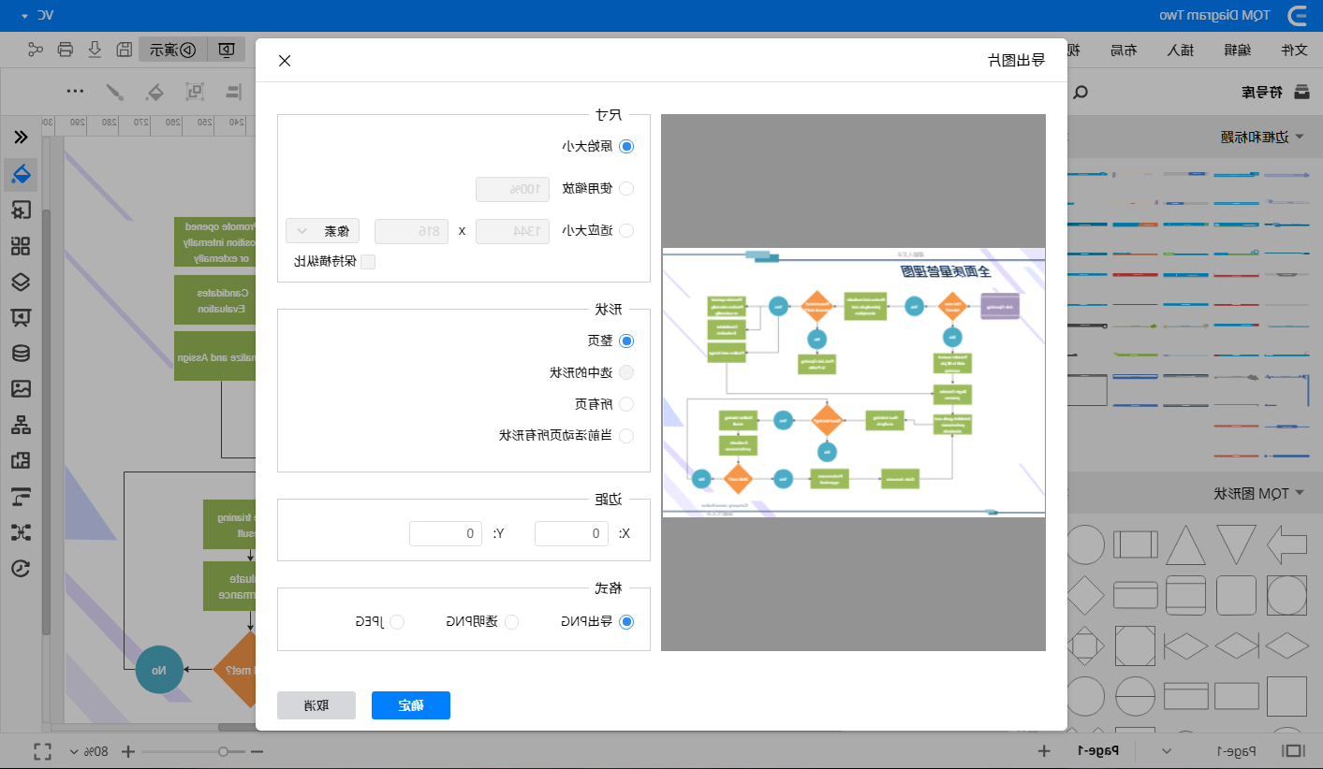Click the export download arrow icon

(x=95, y=50)
